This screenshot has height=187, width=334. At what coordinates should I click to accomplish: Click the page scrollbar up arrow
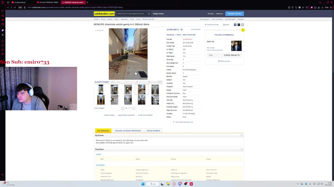(333, 11)
